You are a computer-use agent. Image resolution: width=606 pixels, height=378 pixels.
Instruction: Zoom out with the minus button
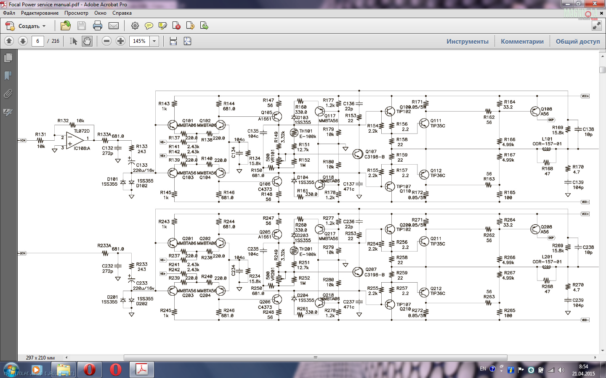[x=107, y=41]
